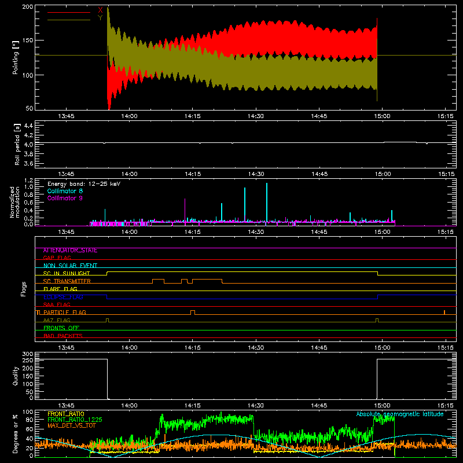The width and height of the screenshot is (463, 463).
Task: Click the SAA_FLAG label
Action: pos(57,304)
